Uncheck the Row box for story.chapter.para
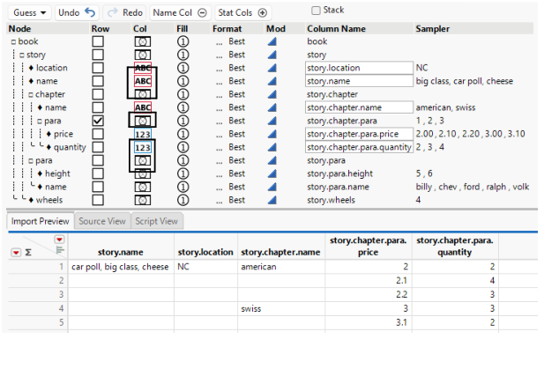Screen dimensions: 559x376 coord(98,121)
